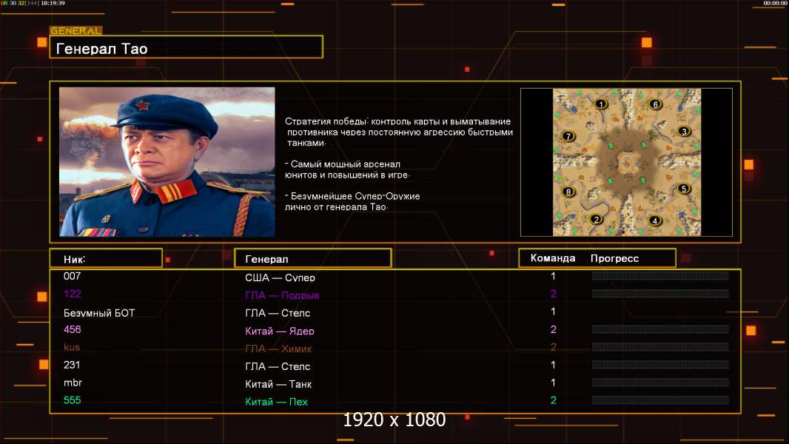Select green player nickname '555'
Screen dimensions: 789x444
pos(72,400)
